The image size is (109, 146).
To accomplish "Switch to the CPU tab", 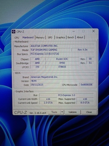I will pyautogui.click(x=17, y=38).
